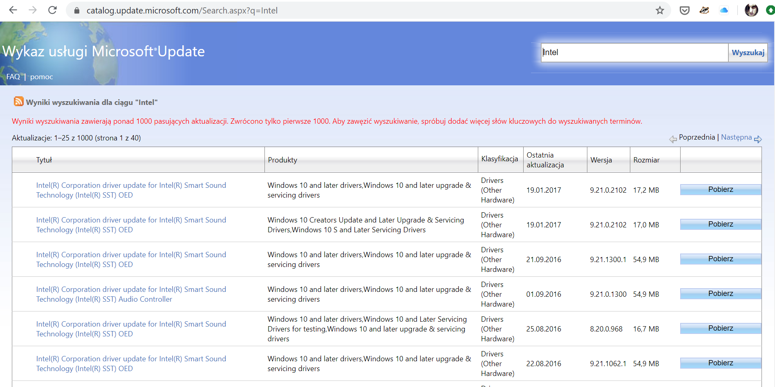Select the size cell "17,2 MB"
Image resolution: width=775 pixels, height=387 pixels.
[646, 190]
